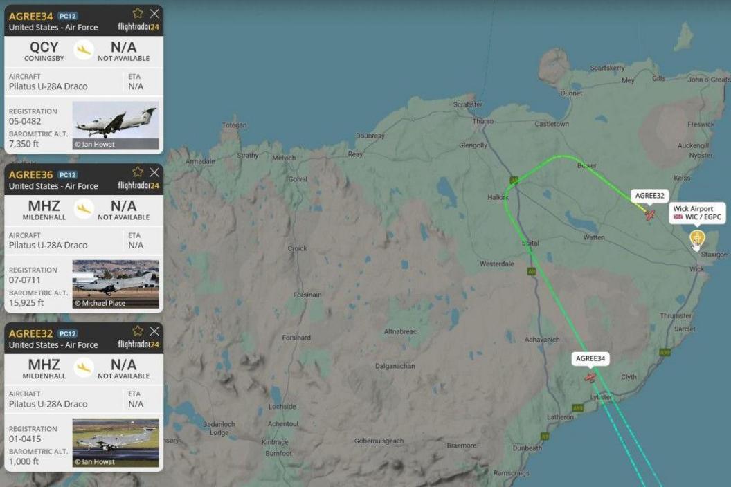Screen dimensions: 731x487
Task: Click the flight status icon on AGREE32 card
Action: tap(84, 368)
